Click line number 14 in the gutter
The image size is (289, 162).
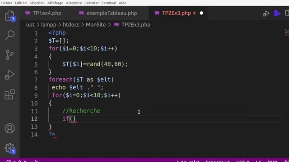[x=34, y=135]
